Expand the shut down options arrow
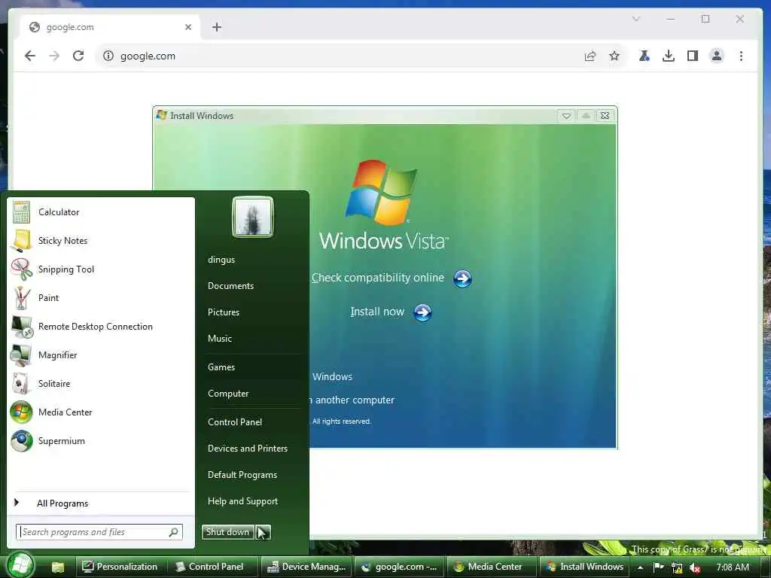The width and height of the screenshot is (771, 578). coord(263,532)
